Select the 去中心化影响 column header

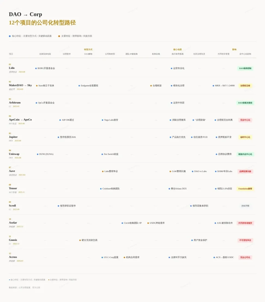(245, 54)
